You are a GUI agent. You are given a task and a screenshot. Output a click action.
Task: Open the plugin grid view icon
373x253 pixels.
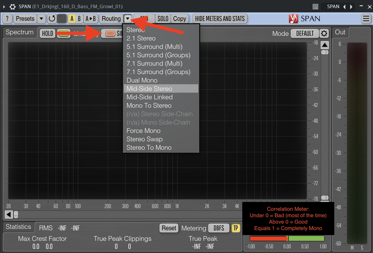point(315,6)
